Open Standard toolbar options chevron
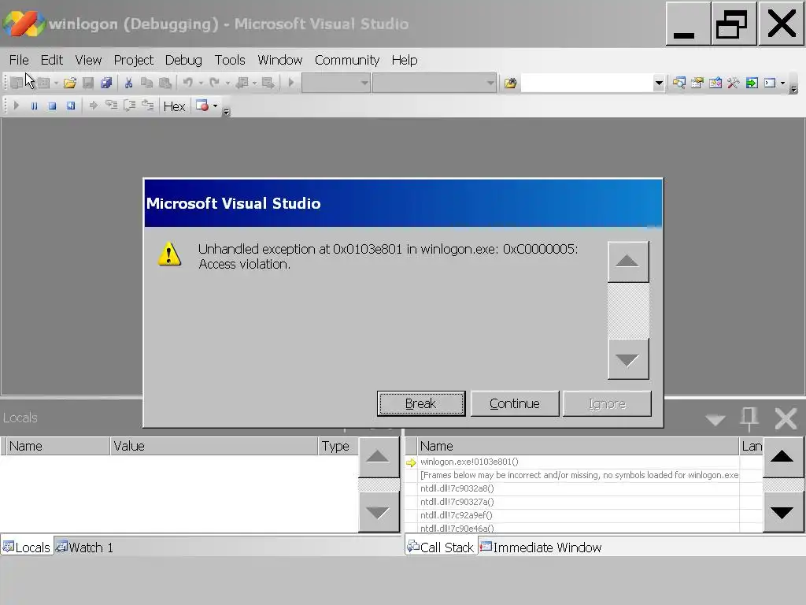 pos(793,88)
